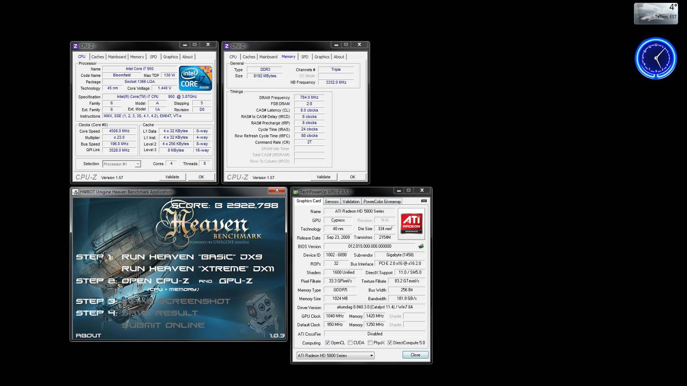Click the memory Size value 8192 MBytes

pyautogui.click(x=265, y=76)
